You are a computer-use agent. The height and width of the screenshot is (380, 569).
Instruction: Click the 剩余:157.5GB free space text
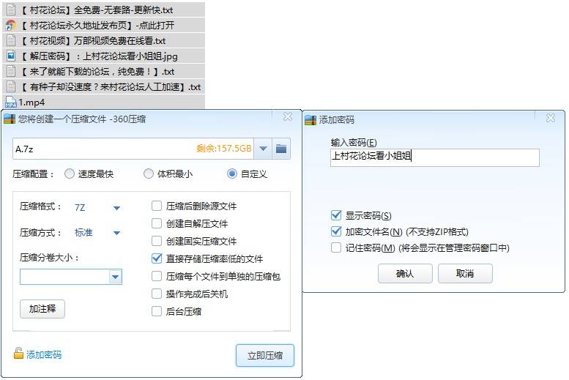224,148
